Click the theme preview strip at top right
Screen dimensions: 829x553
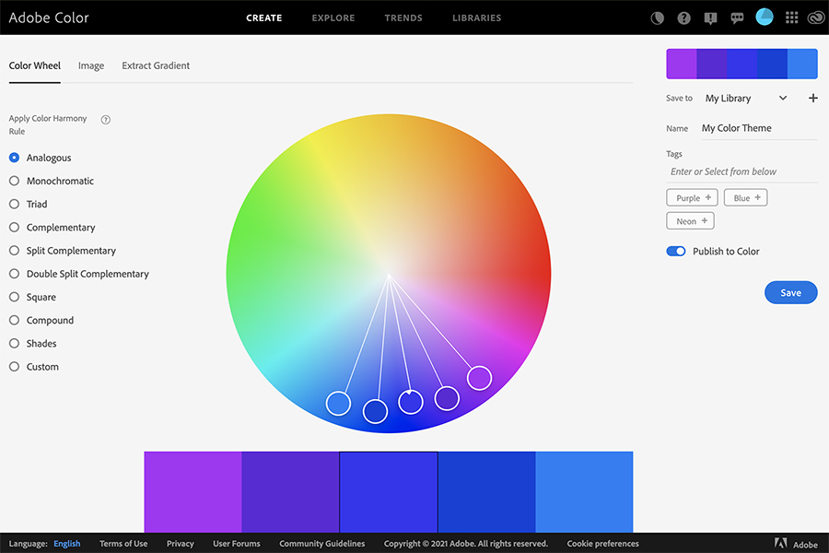point(741,64)
